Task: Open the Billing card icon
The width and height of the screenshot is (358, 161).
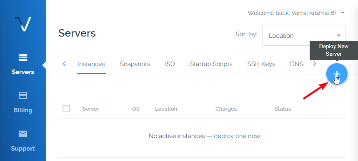Action: coord(23,96)
